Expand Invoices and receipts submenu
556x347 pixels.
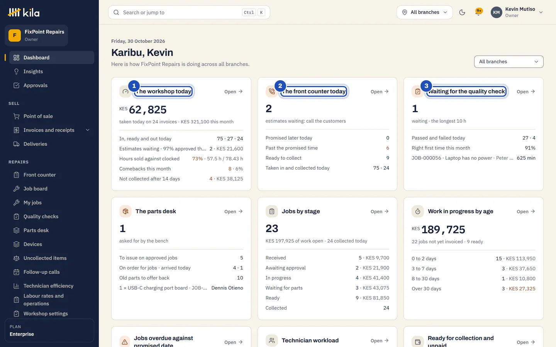point(88,130)
